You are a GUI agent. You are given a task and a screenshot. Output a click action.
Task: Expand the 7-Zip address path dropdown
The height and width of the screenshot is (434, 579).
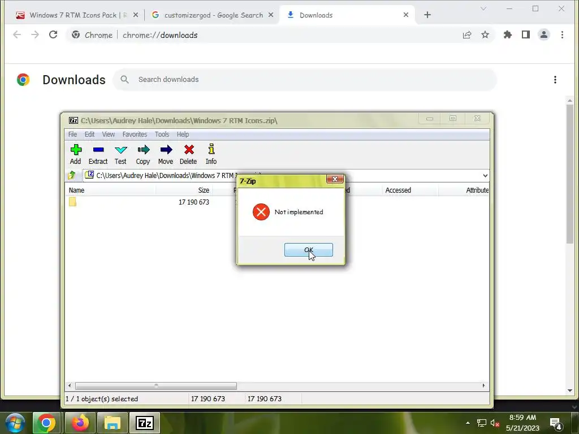click(485, 176)
